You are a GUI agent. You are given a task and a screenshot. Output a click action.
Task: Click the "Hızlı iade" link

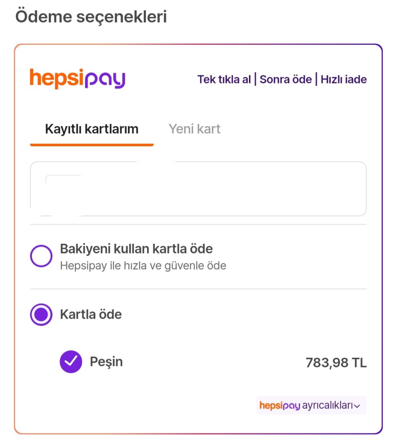point(344,79)
